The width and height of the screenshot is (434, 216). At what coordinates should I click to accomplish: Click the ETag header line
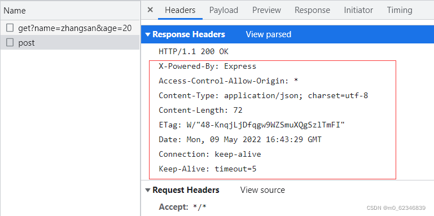[252, 125]
